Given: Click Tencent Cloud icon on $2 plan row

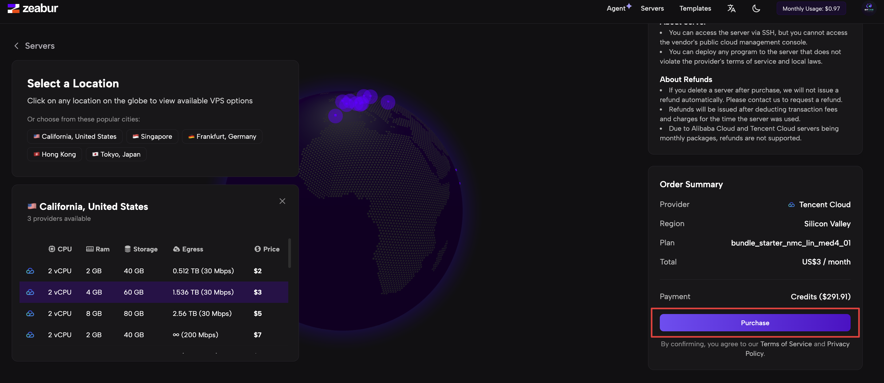Looking at the screenshot, I should [30, 271].
